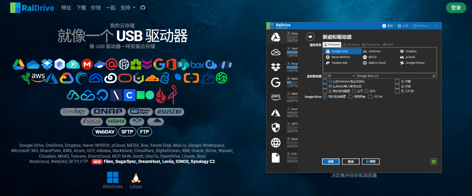Open the V: drive letter dropdown
This screenshot has height=196, width=472.
(342, 76)
